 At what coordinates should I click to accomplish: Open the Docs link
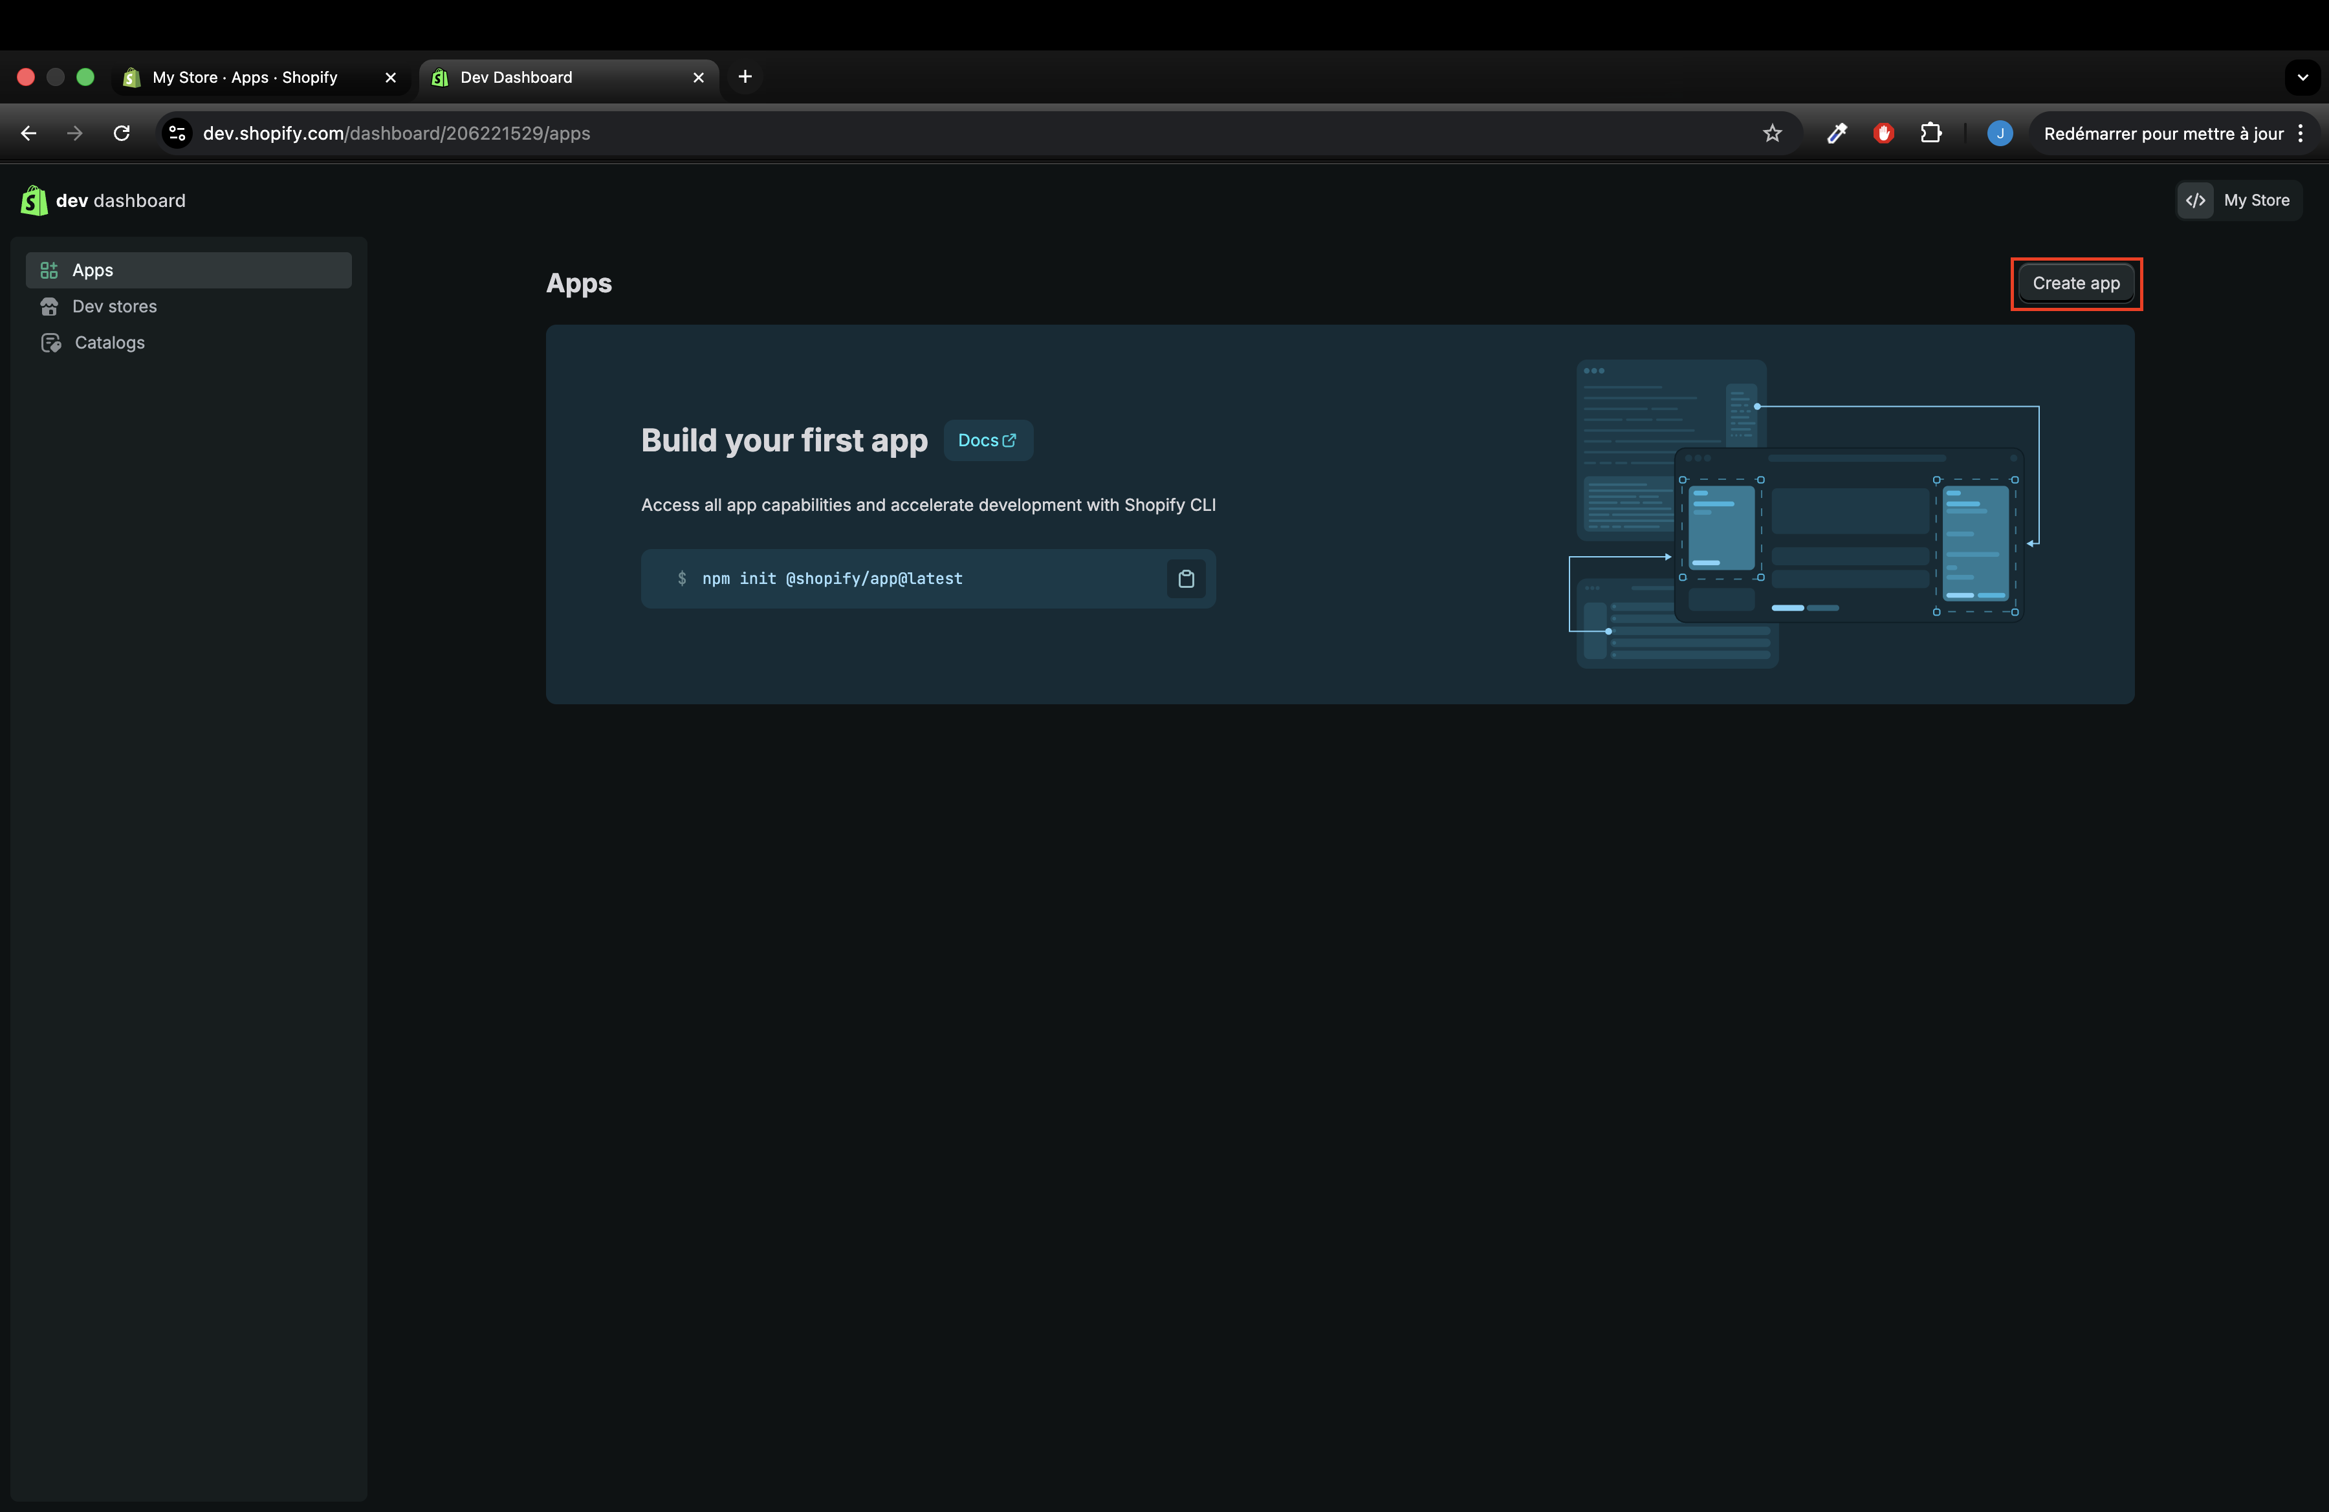coord(987,440)
